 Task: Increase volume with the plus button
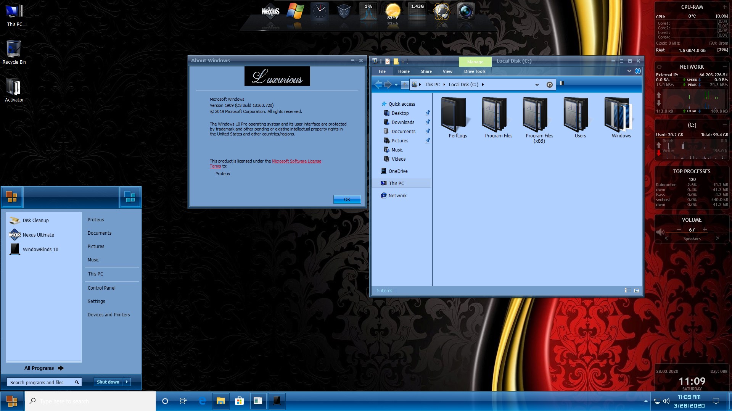coord(705,229)
